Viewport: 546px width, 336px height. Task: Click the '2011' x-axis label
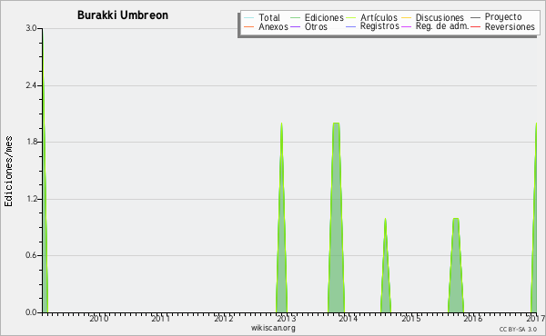coord(160,318)
